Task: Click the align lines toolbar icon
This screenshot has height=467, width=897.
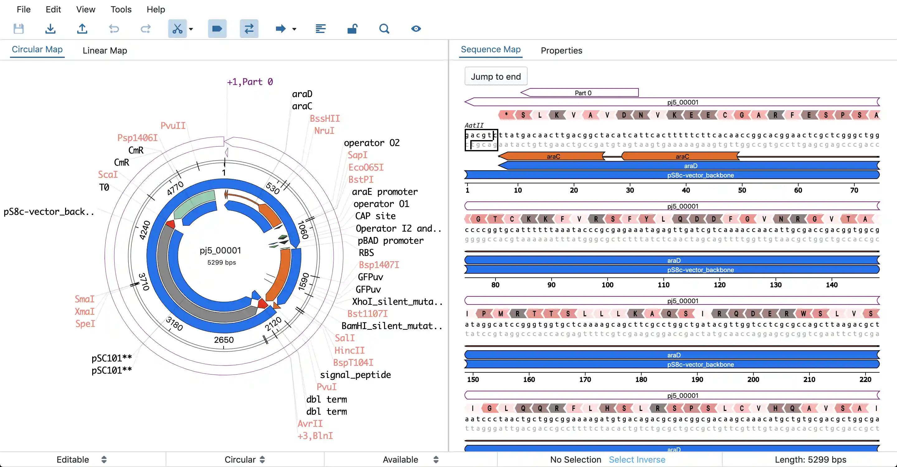Action: point(320,29)
